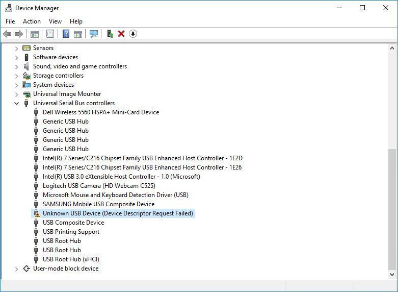Image resolution: width=398 pixels, height=292 pixels.
Task: Scan for hardware changes monitor icon
Action: click(94, 34)
